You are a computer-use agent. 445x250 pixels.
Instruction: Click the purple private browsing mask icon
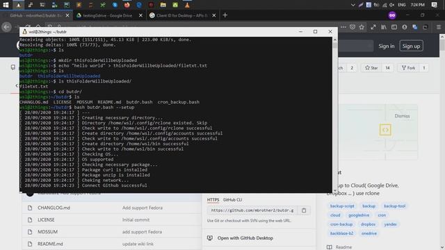tap(392, 15)
